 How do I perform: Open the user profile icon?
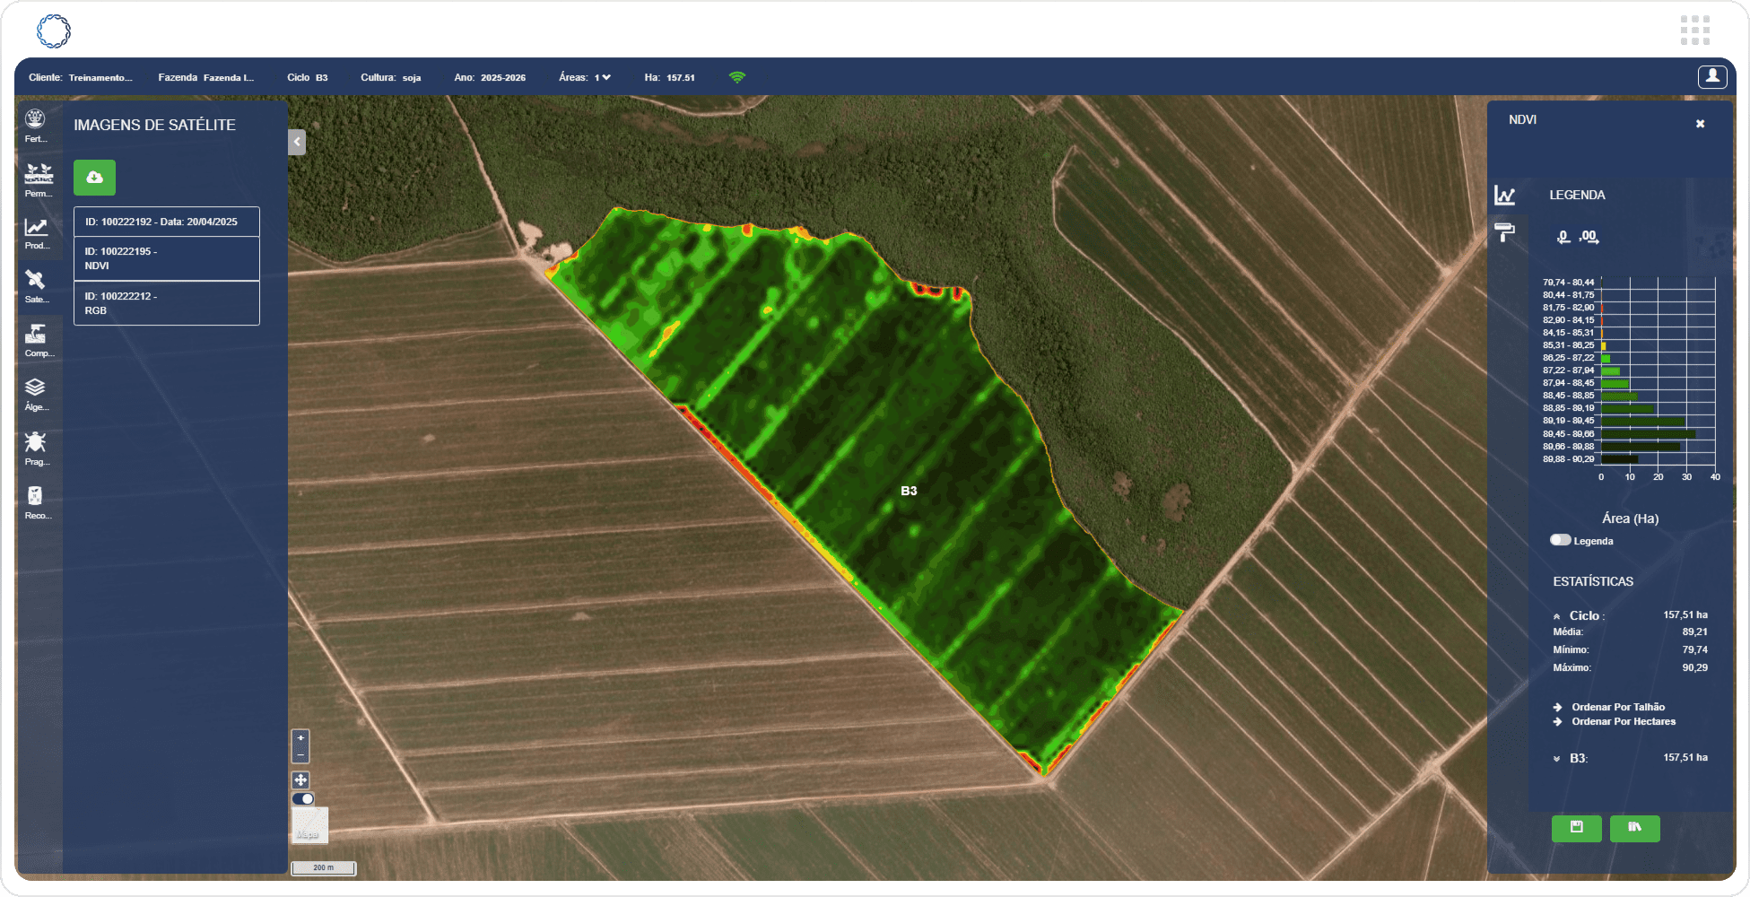click(1711, 77)
